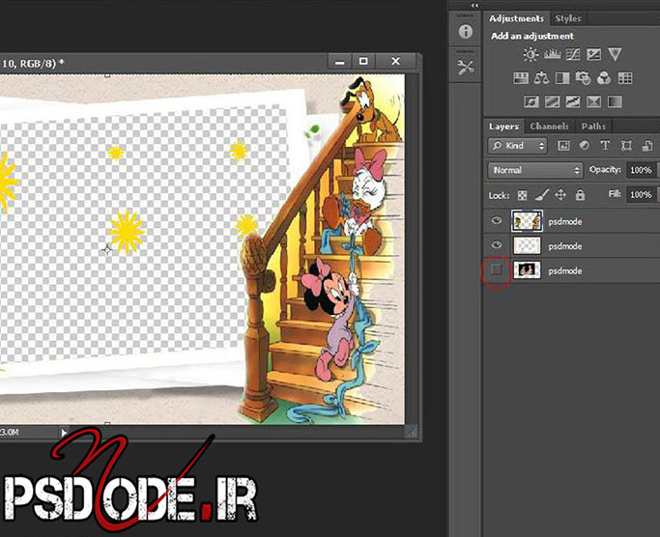Viewport: 660px width, 537px height.
Task: Click the Opacity label
Action: point(605,170)
